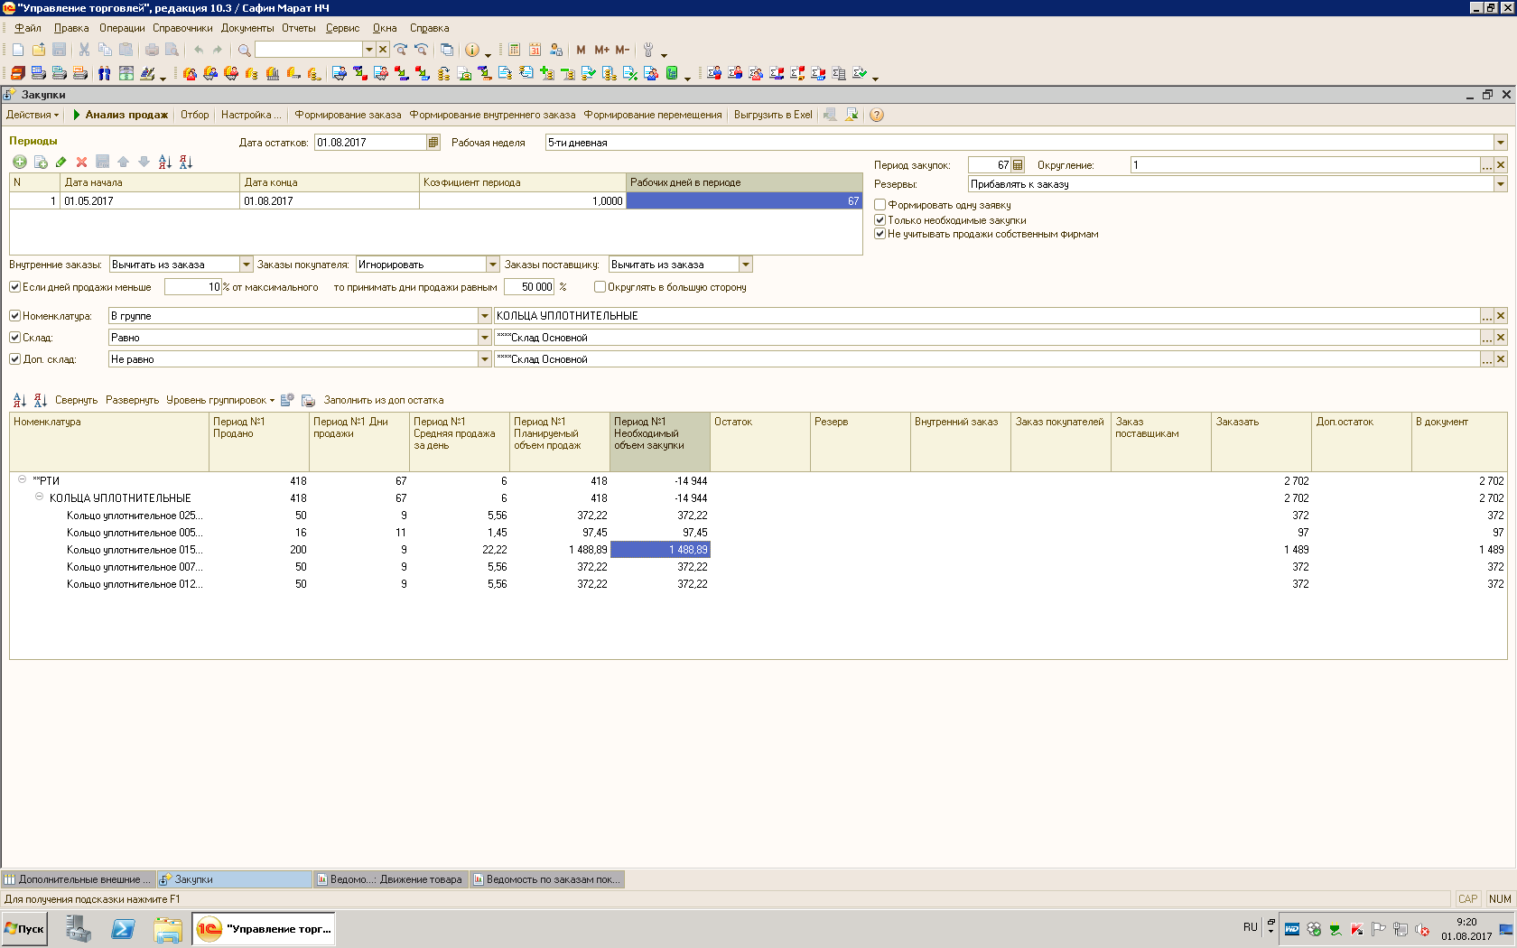Viewport: 1517px width, 948px height.
Task: Open the calendar icon in the top toolbar
Action: click(x=535, y=50)
